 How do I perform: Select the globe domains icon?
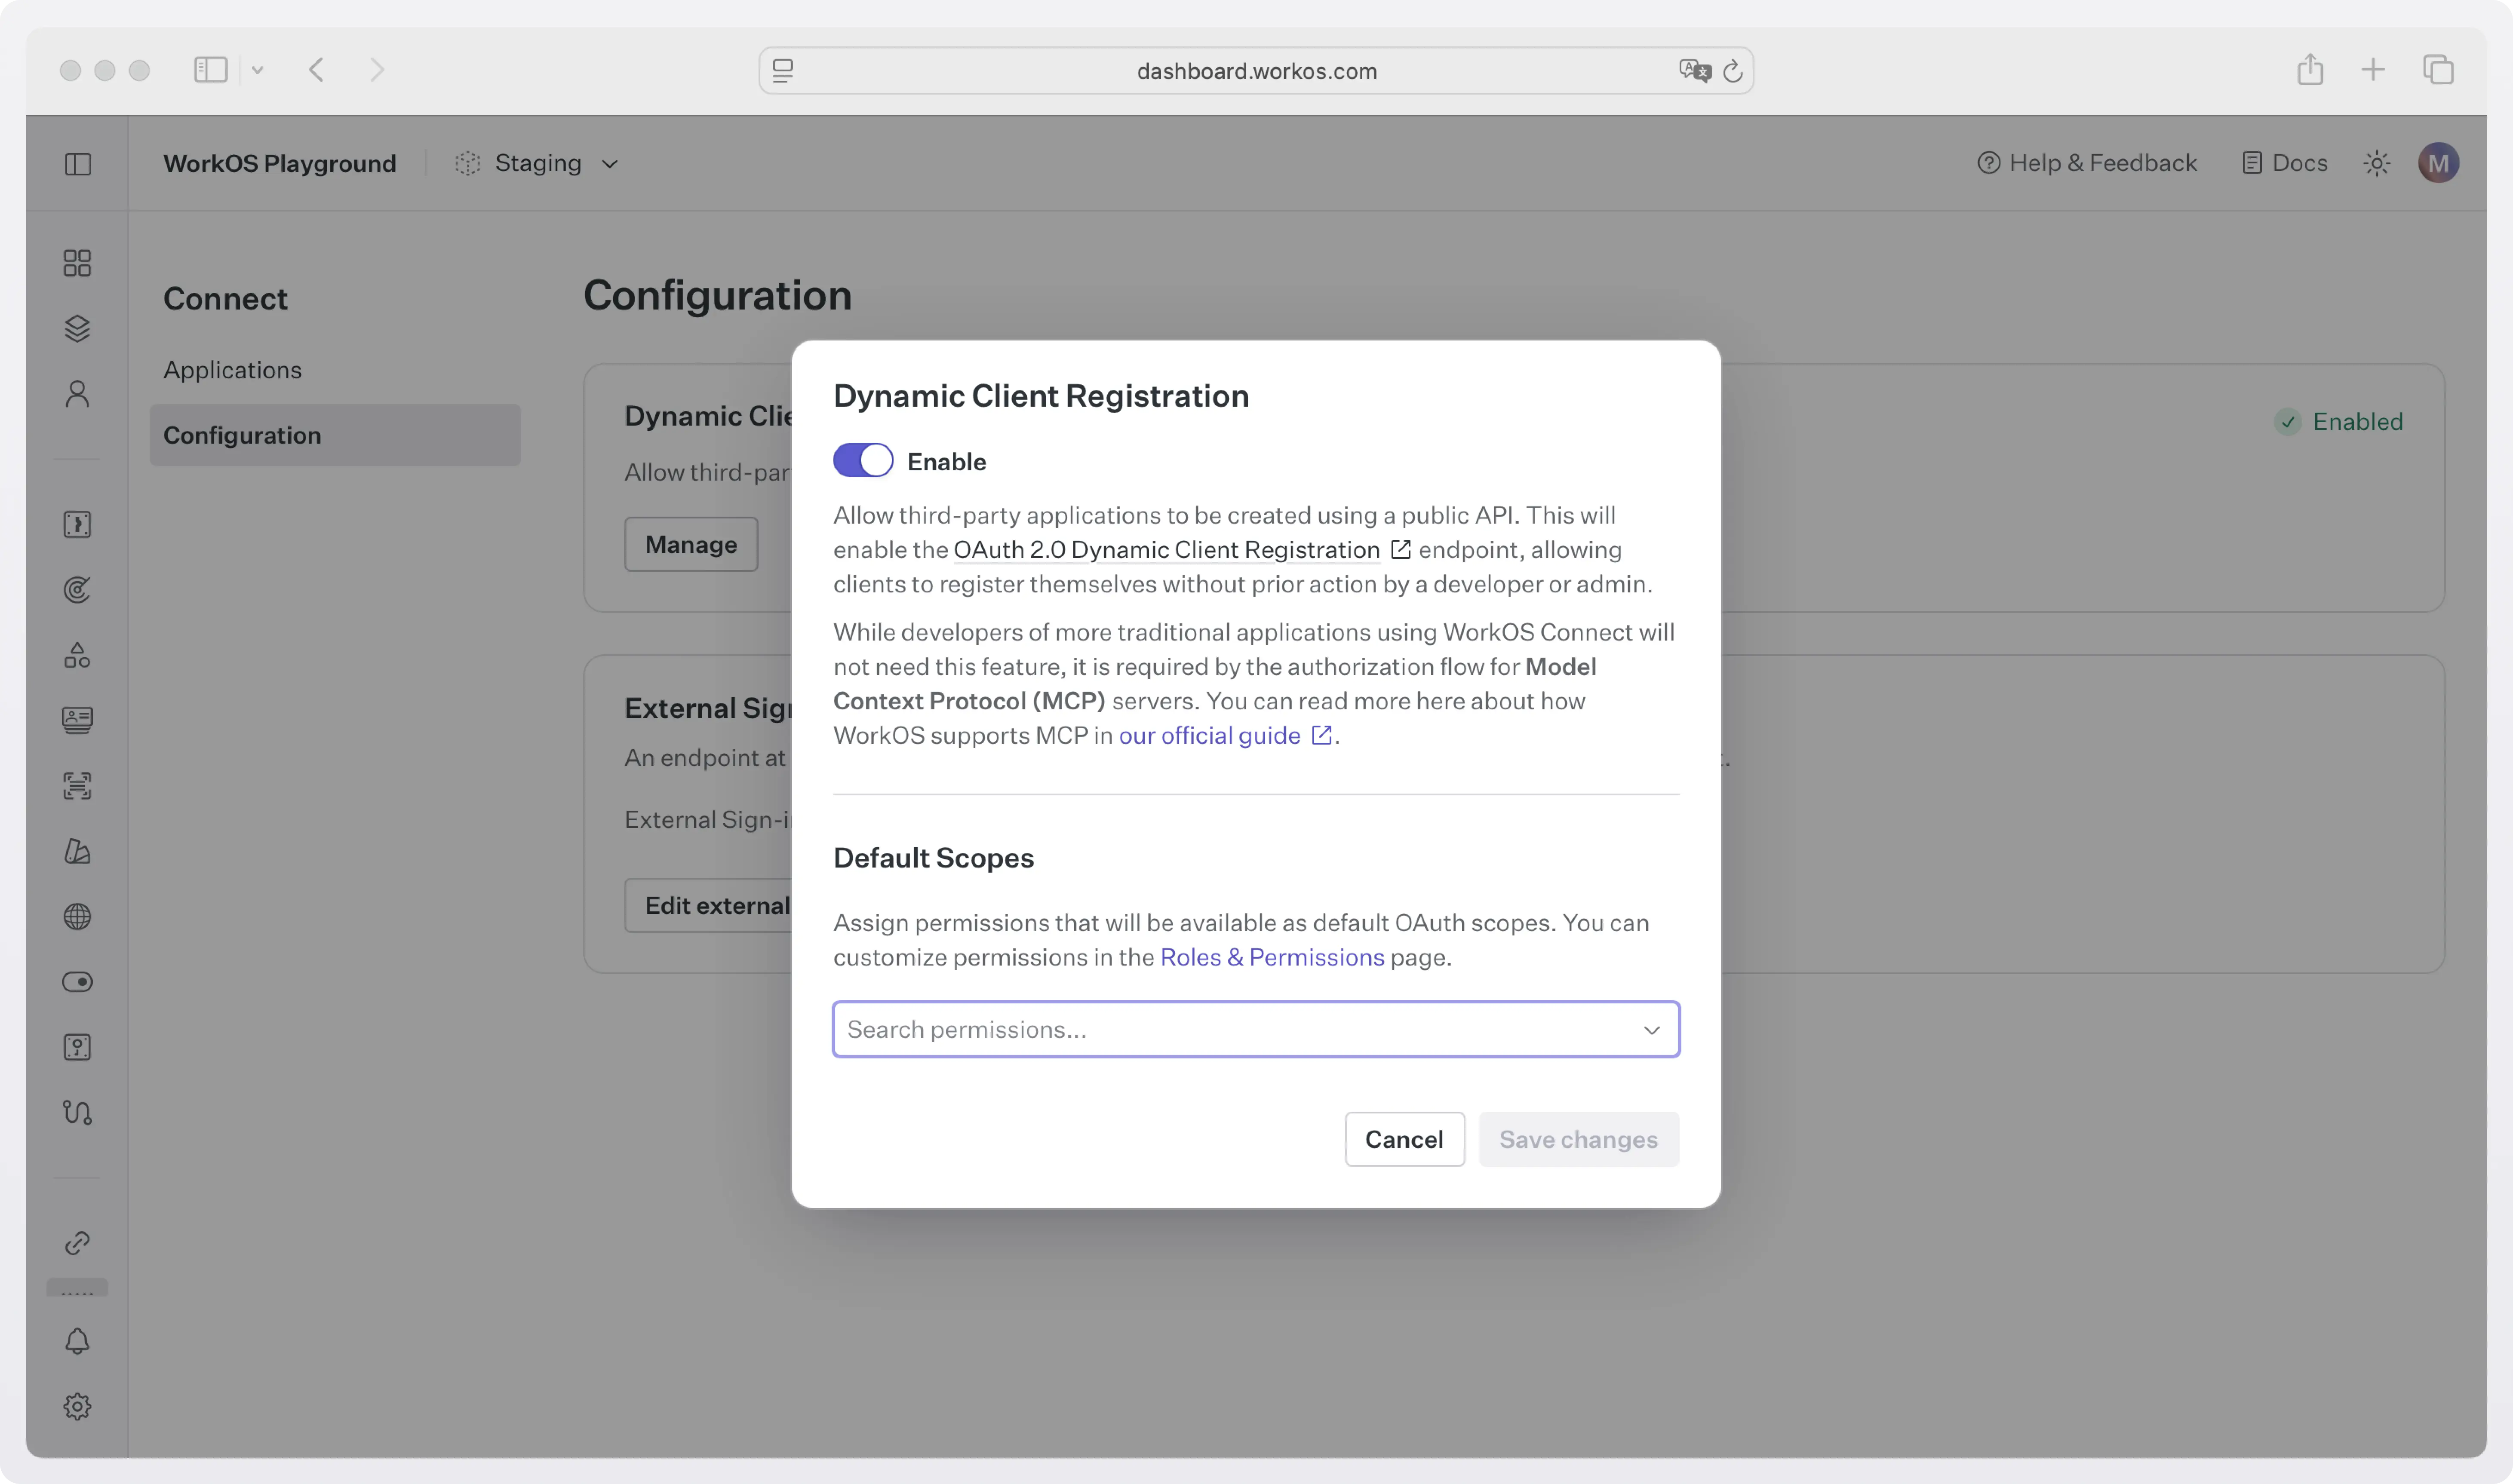pyautogui.click(x=78, y=916)
